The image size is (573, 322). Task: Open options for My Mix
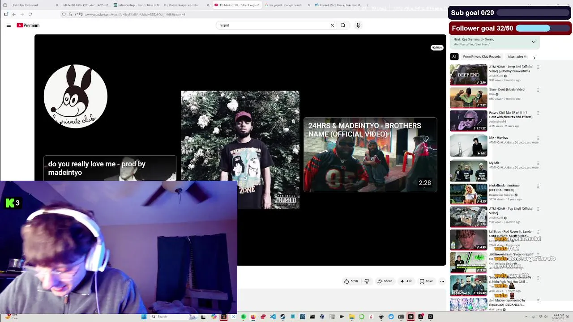pyautogui.click(x=538, y=163)
